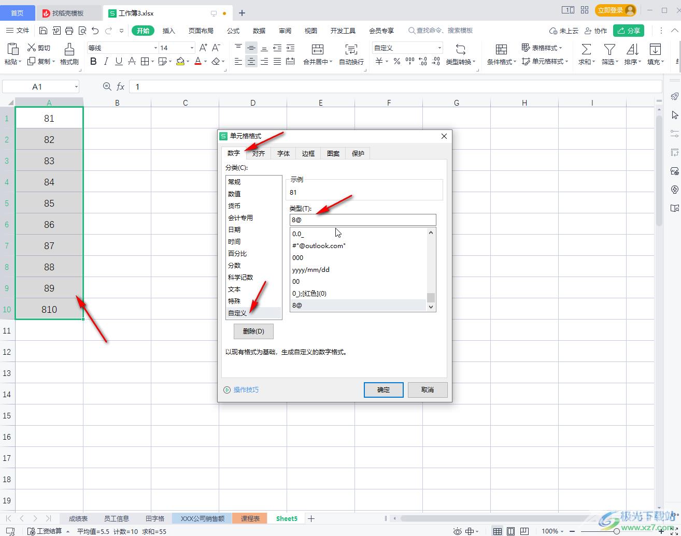Click the zoom slider in status bar
The width and height of the screenshot is (681, 536).
coord(616,531)
